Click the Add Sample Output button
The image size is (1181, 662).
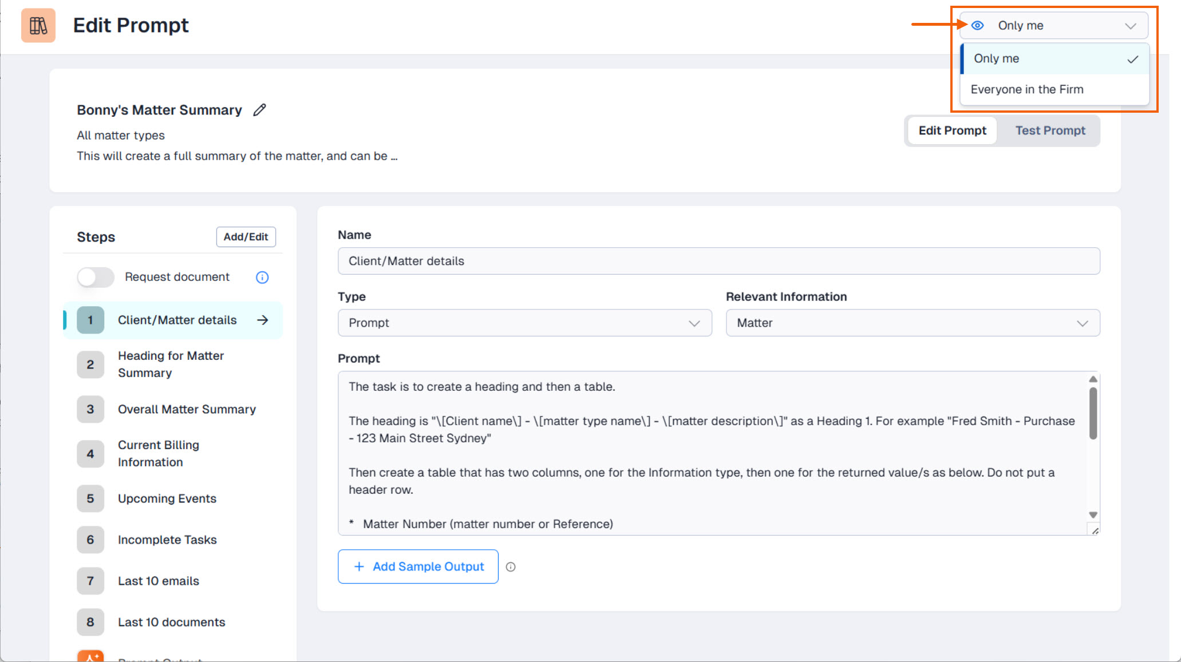(x=418, y=567)
